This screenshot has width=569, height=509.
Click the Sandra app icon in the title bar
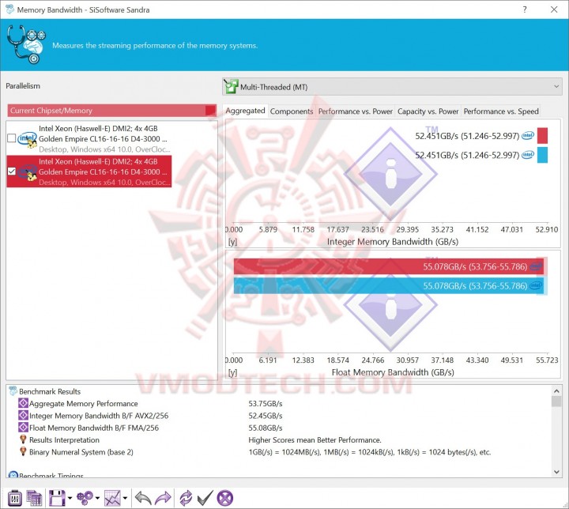[9, 9]
